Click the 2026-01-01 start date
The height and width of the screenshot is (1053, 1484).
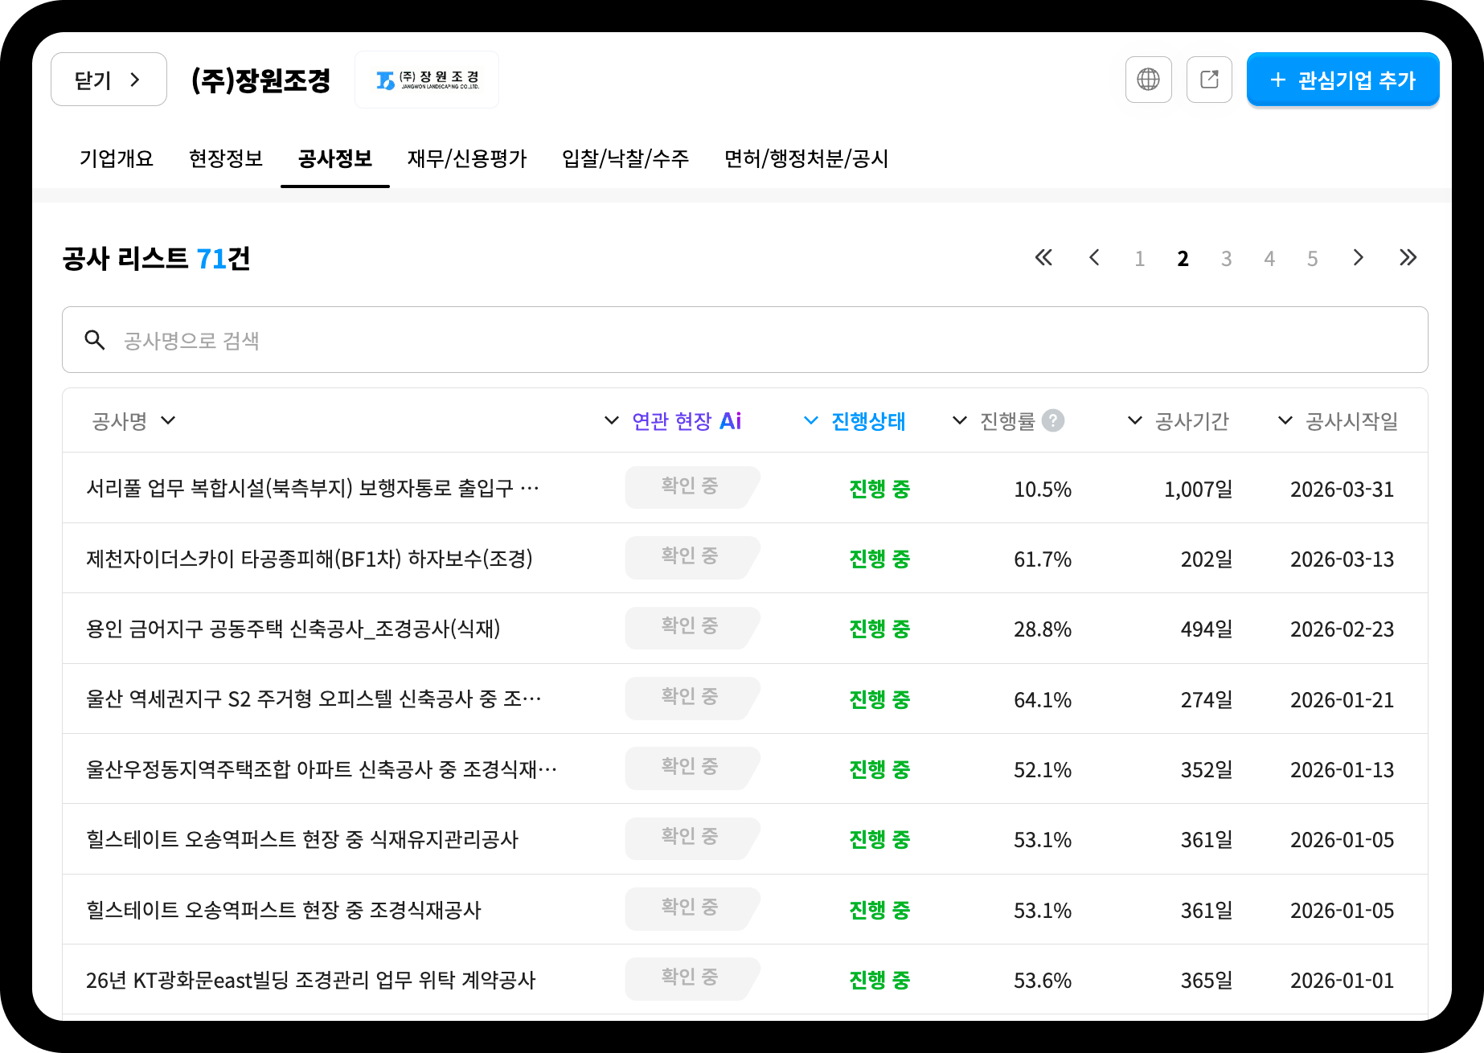[1342, 981]
